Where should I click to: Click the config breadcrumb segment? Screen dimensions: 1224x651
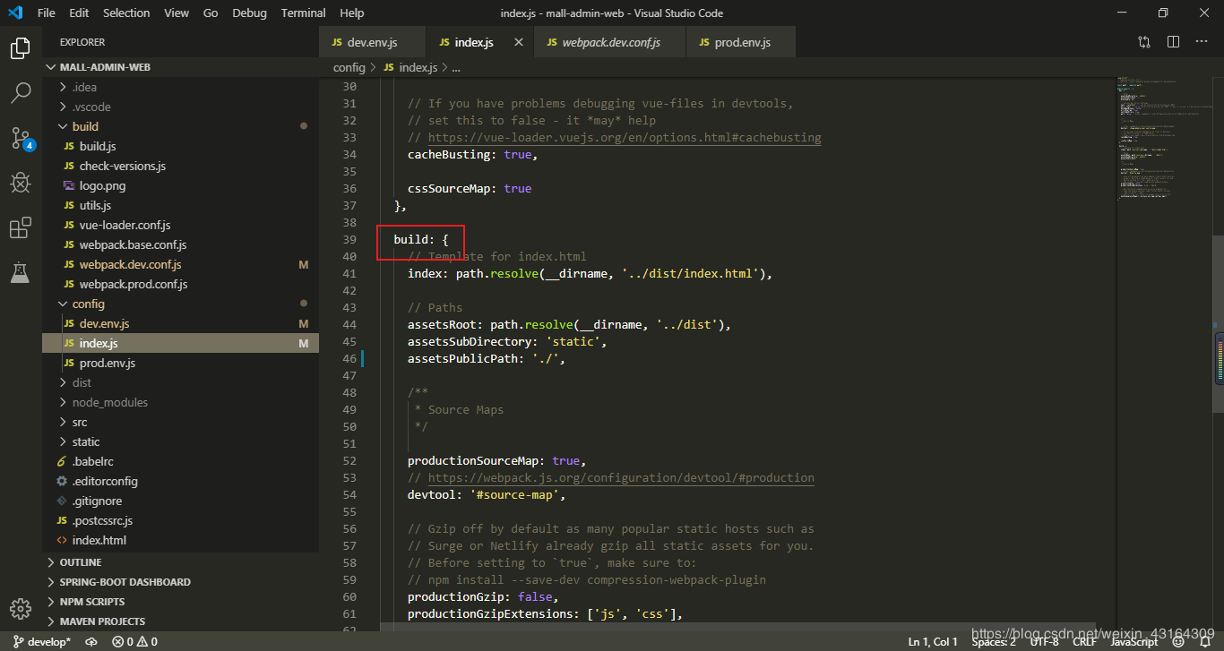(349, 67)
